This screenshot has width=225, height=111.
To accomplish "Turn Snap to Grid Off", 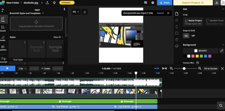I will pyautogui.click(x=193, y=36).
